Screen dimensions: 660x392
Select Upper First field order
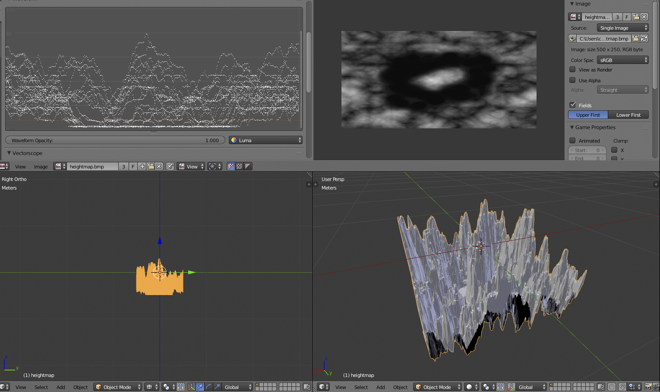pos(588,115)
